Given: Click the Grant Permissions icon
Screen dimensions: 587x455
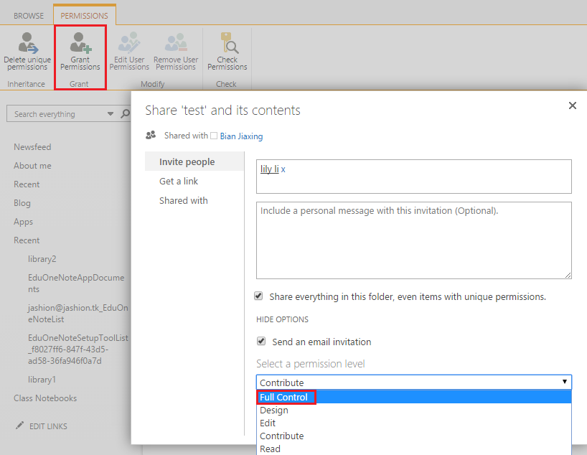Looking at the screenshot, I should (x=80, y=42).
